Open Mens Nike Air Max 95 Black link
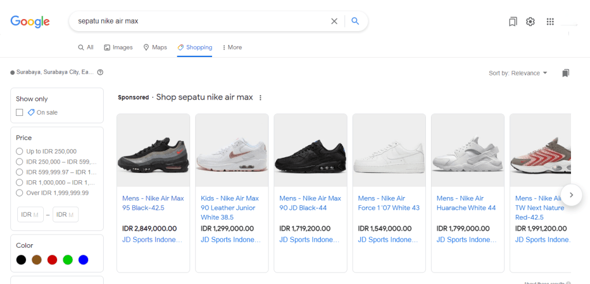Screen dimensions: 590x284 click(153, 203)
